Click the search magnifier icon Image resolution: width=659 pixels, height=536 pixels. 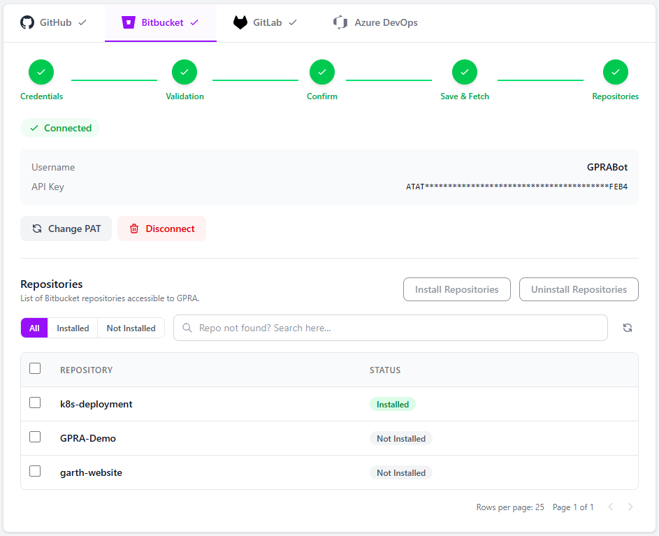pos(186,328)
